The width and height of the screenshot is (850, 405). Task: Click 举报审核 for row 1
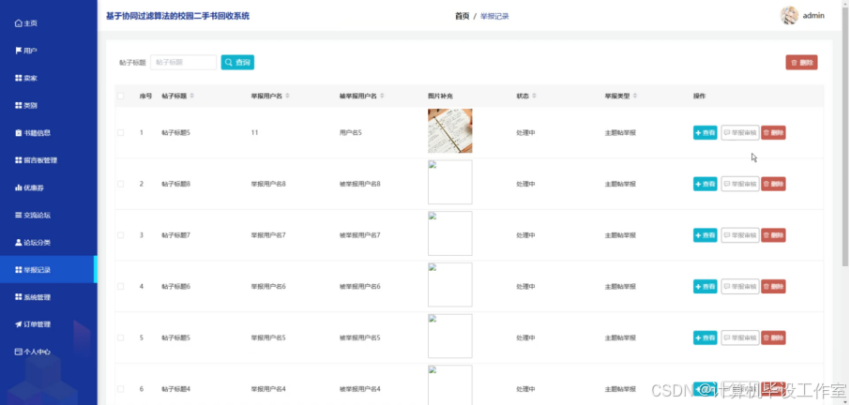(x=740, y=132)
